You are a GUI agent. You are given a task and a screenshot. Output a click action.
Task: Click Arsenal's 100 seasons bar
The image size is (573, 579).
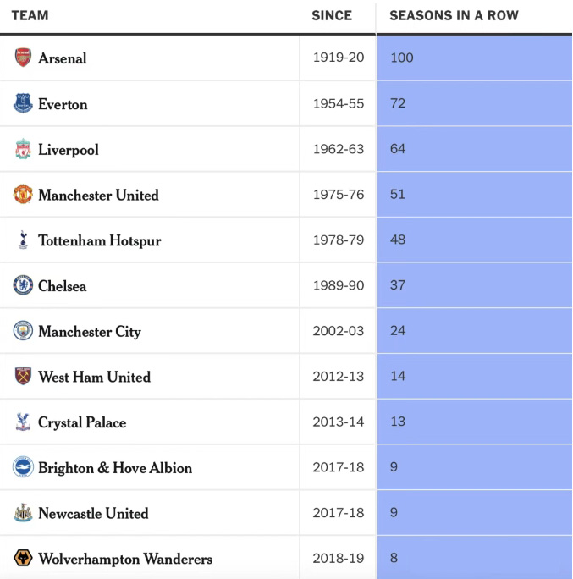coord(474,58)
